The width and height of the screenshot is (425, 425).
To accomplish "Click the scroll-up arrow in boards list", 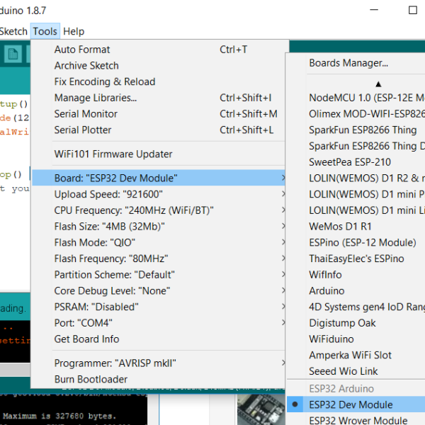I will (x=378, y=84).
